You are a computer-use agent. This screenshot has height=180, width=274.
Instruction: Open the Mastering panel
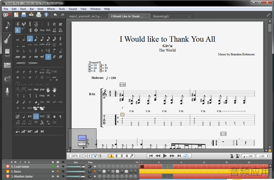click(x=7, y=65)
